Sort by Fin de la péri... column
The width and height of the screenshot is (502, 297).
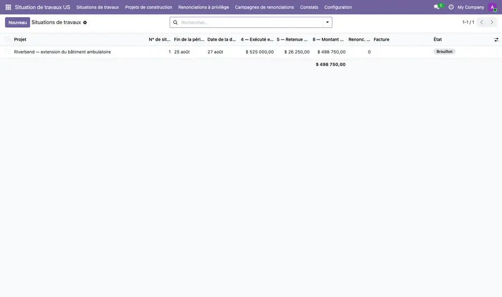189,39
